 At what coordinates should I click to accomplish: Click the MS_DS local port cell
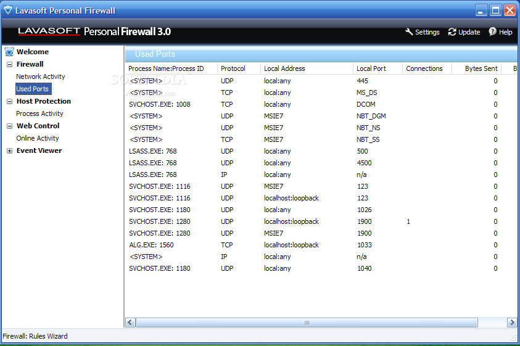tap(367, 93)
